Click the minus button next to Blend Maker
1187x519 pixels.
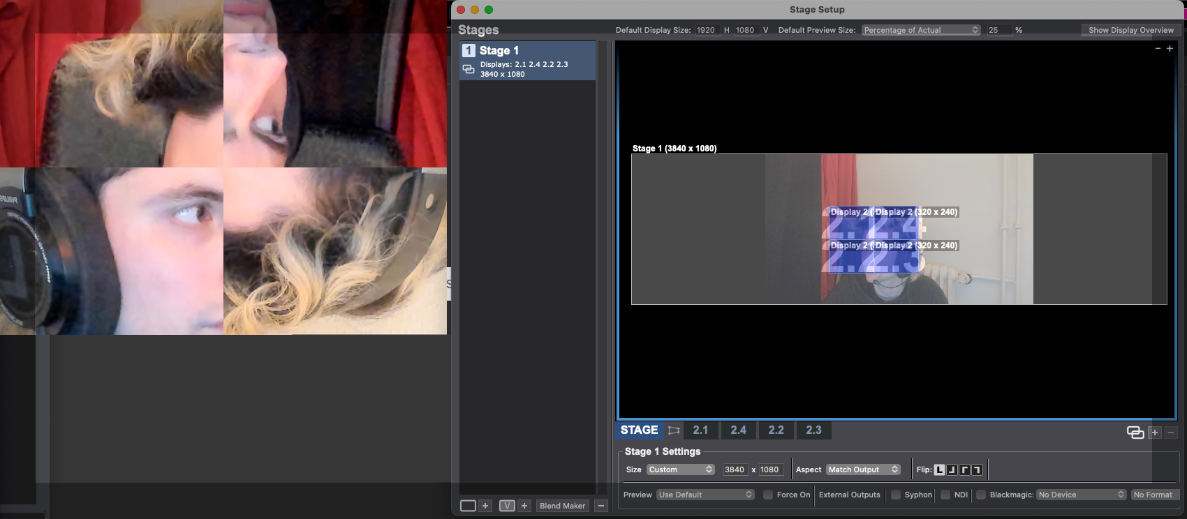tap(601, 506)
